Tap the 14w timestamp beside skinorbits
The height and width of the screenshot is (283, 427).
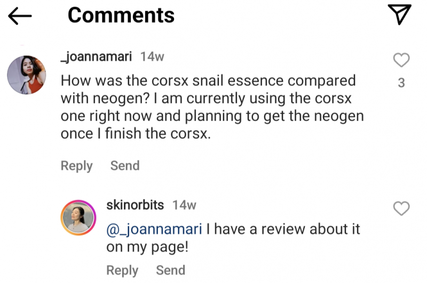click(x=184, y=205)
